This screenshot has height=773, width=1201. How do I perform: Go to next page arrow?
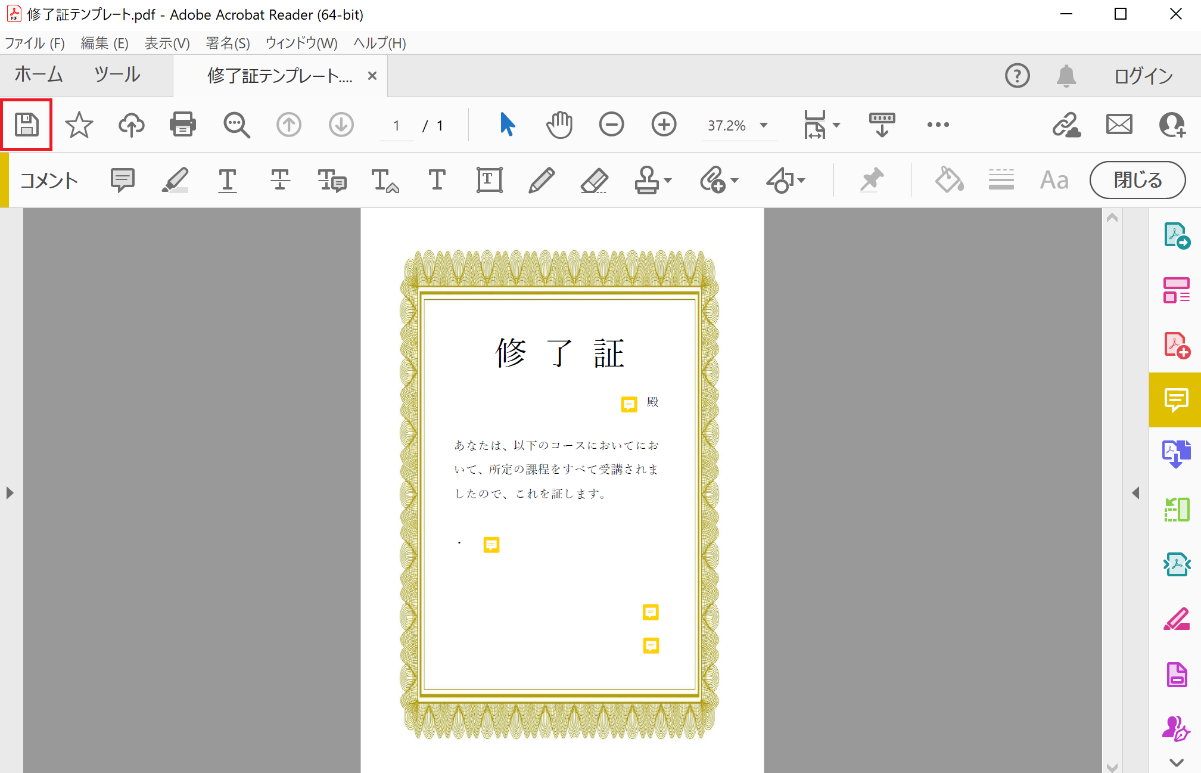tap(341, 125)
